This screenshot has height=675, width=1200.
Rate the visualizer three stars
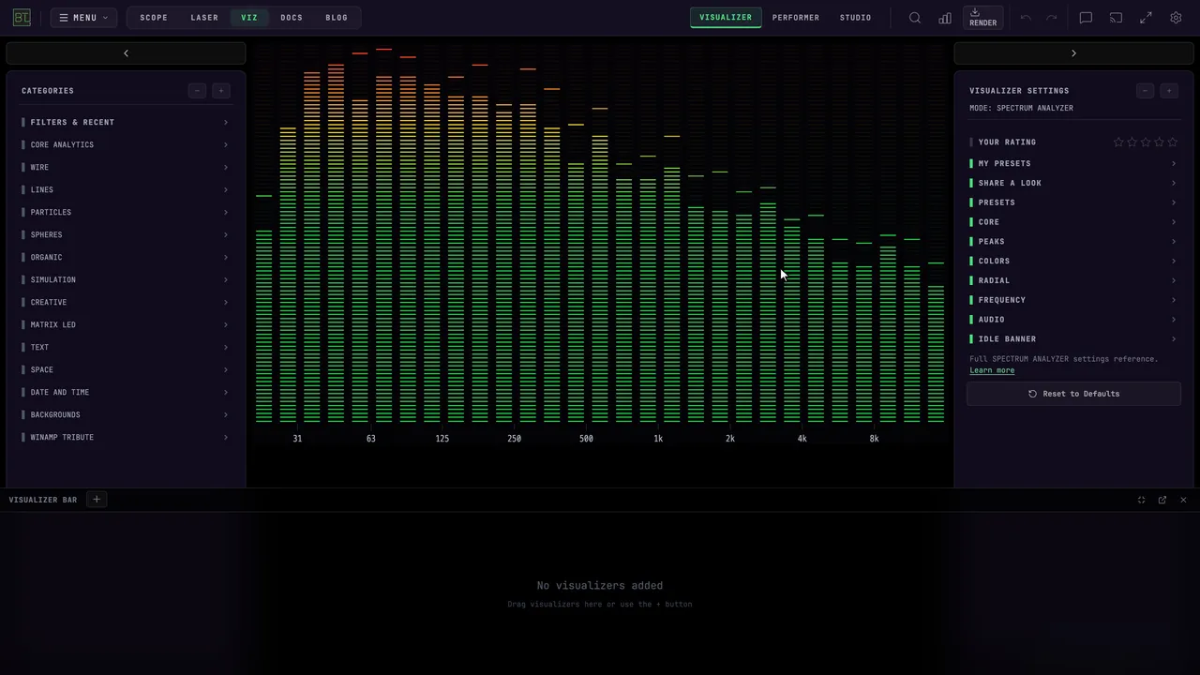point(1146,142)
